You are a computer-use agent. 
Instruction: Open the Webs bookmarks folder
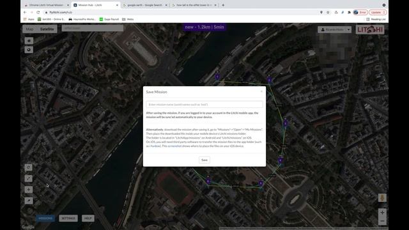click(128, 19)
